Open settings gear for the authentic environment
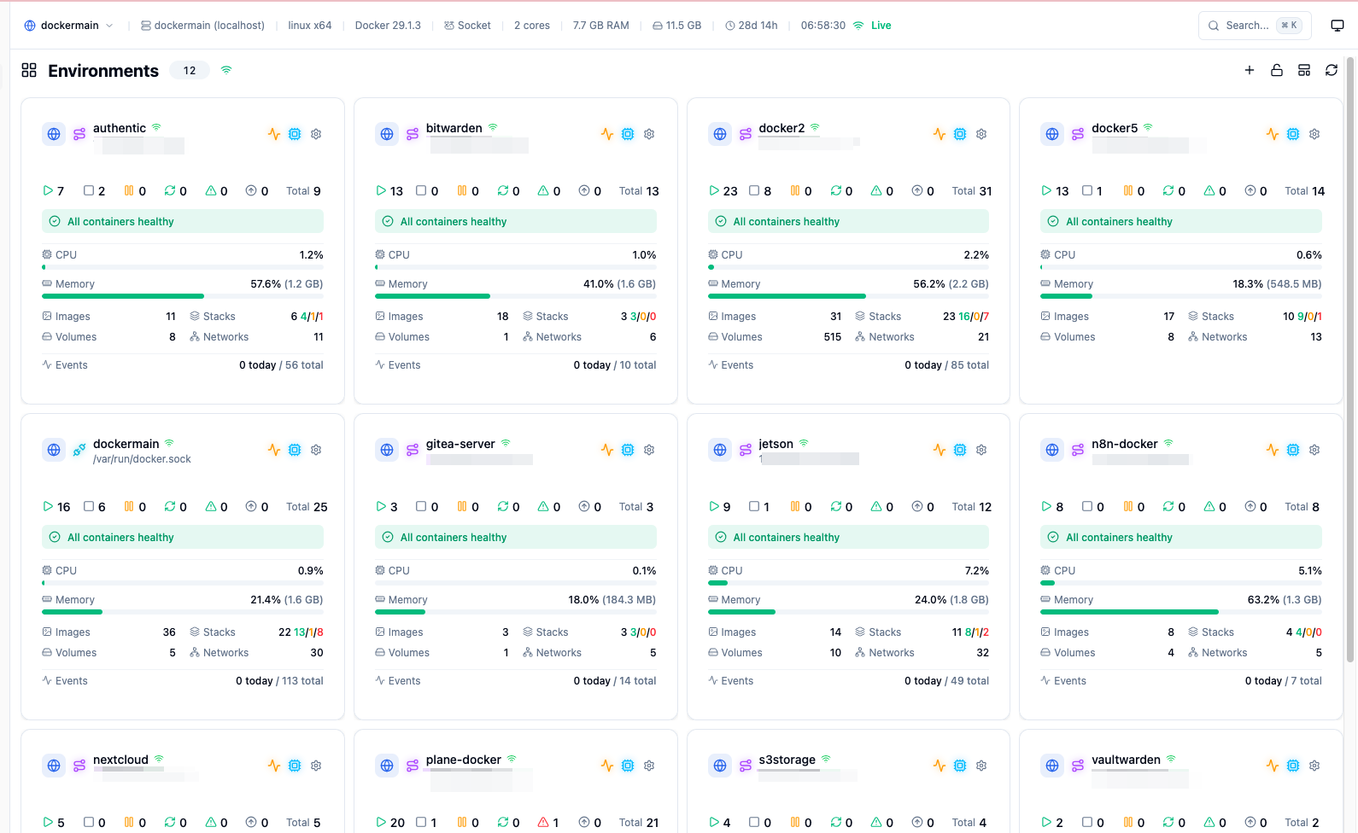This screenshot has height=833, width=1358. pos(316,134)
